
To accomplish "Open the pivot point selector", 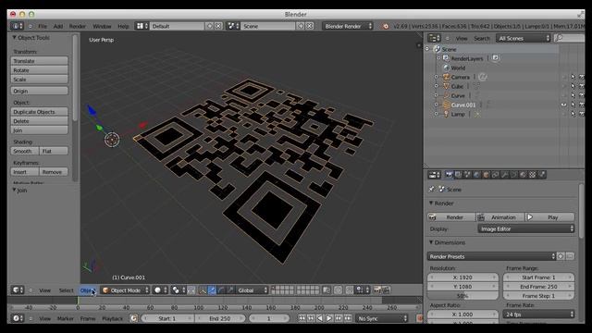I will (x=178, y=290).
